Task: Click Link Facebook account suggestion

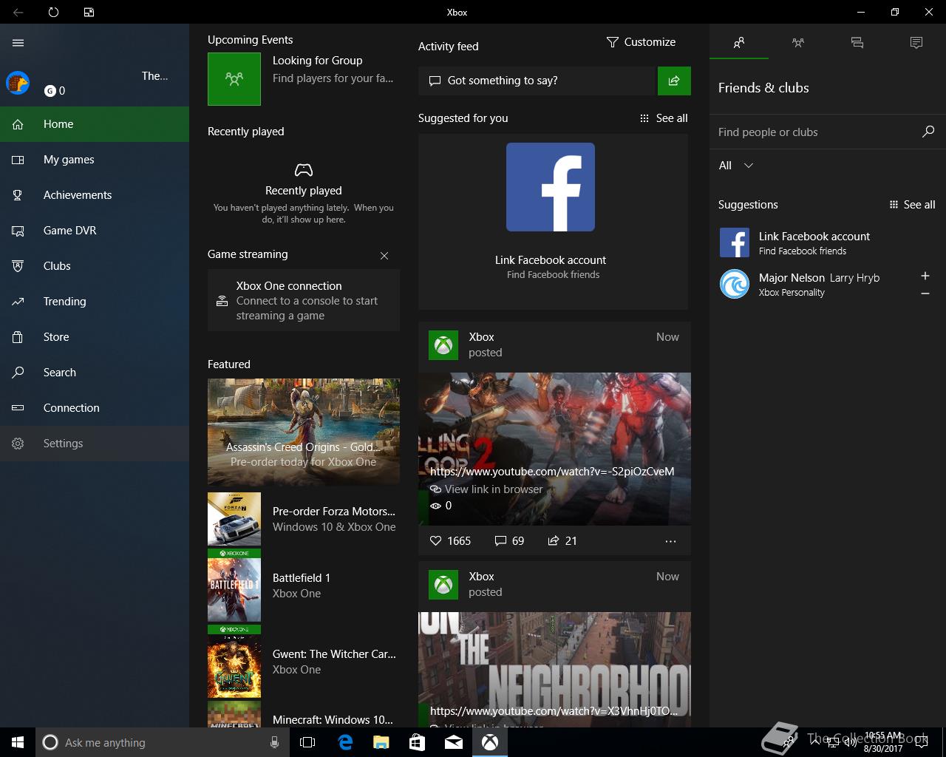Action: tap(828, 242)
